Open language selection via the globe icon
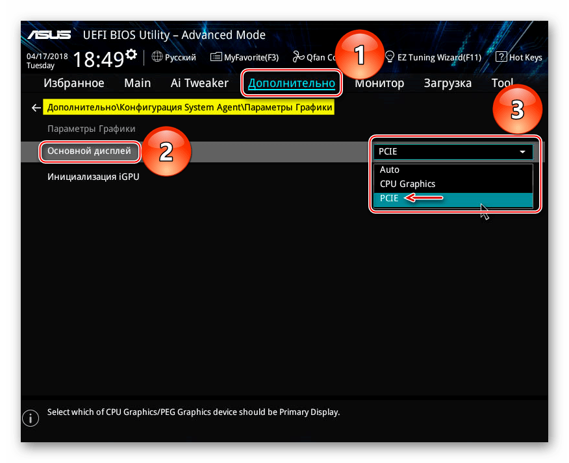 pyautogui.click(x=157, y=57)
